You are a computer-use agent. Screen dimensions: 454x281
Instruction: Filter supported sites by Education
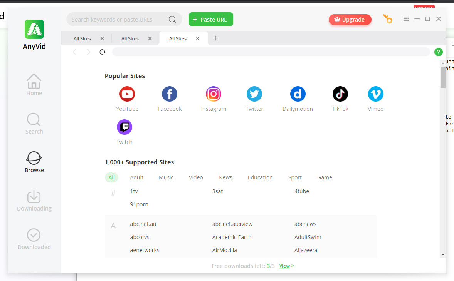point(260,177)
